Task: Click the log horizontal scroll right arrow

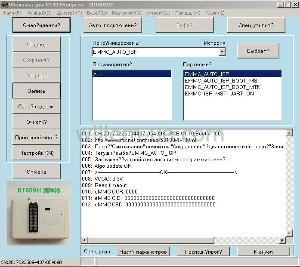Action: click(282, 240)
